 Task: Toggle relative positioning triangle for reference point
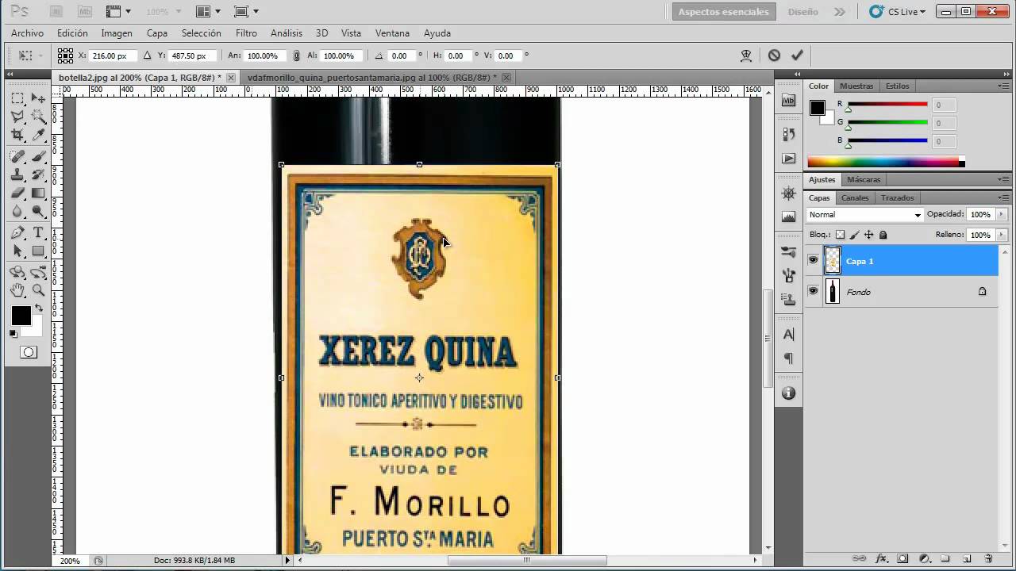coord(147,56)
